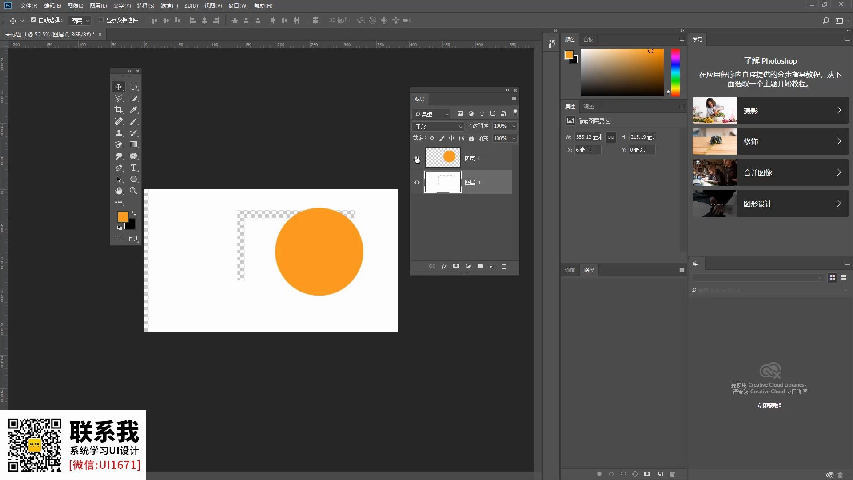Expand the 不透明度 opacity dropdown arrow

pos(514,126)
